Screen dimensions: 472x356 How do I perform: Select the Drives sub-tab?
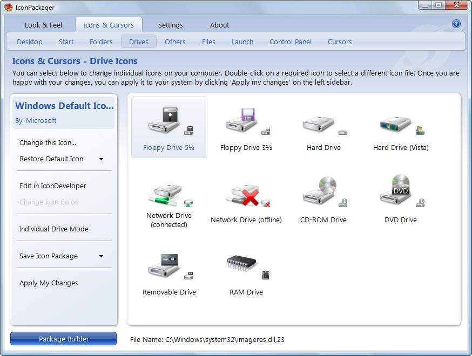tap(139, 42)
